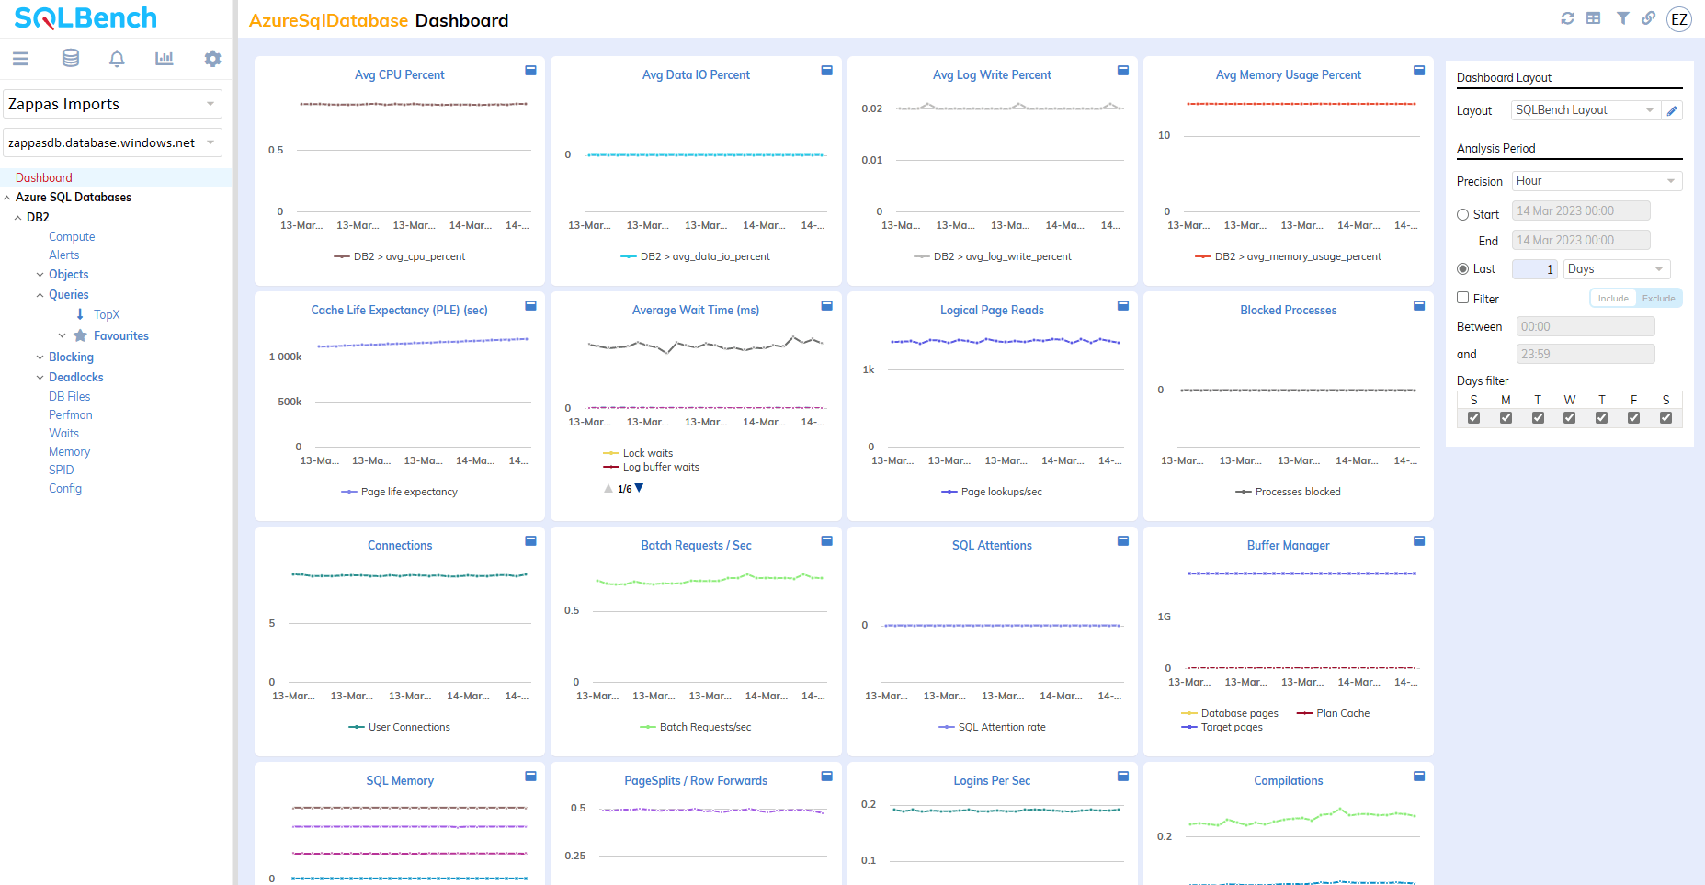Collapse the DB2 tree node

[18, 218]
